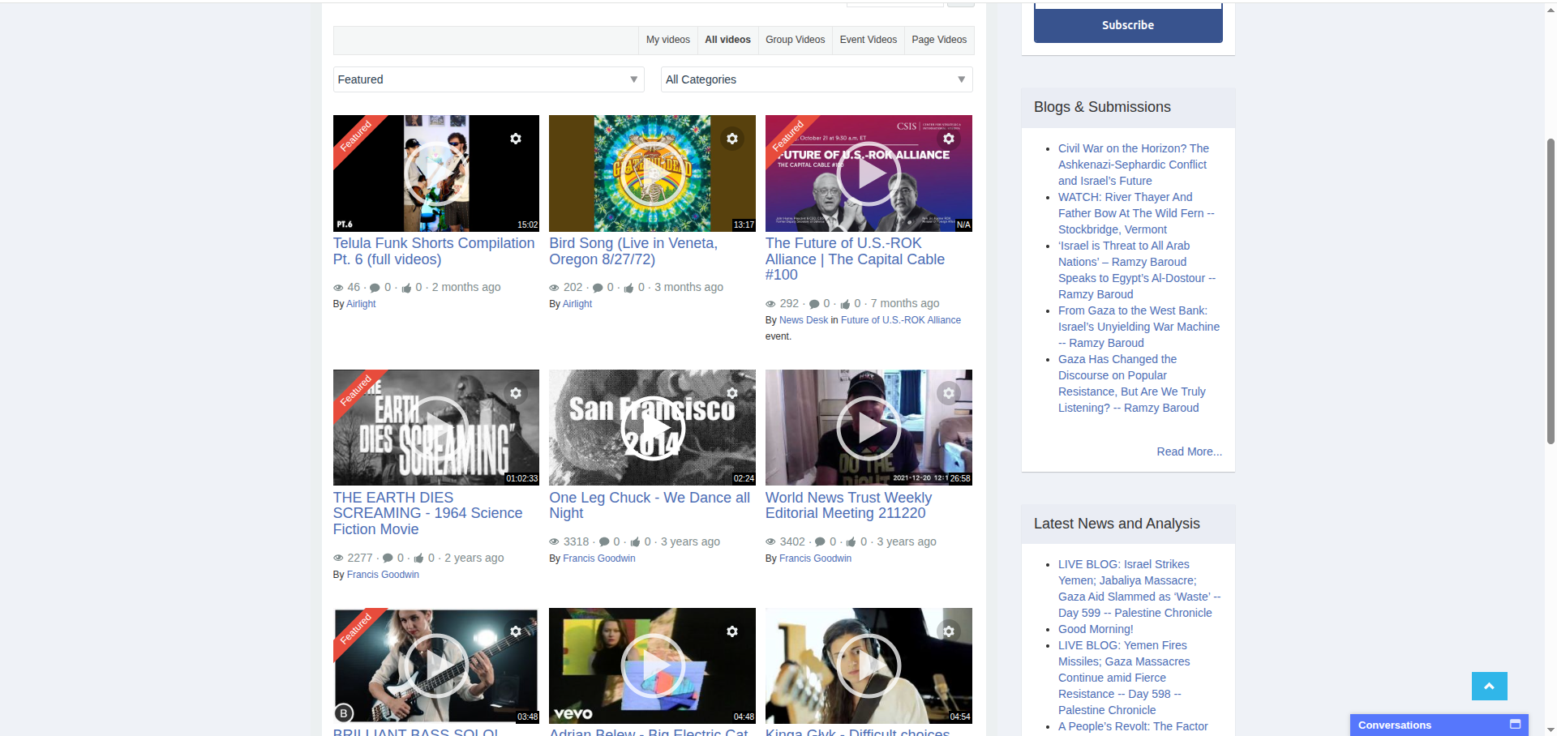Open The Future of U.S.-ROK Alliance title
Image resolution: width=1557 pixels, height=736 pixels.
855,259
